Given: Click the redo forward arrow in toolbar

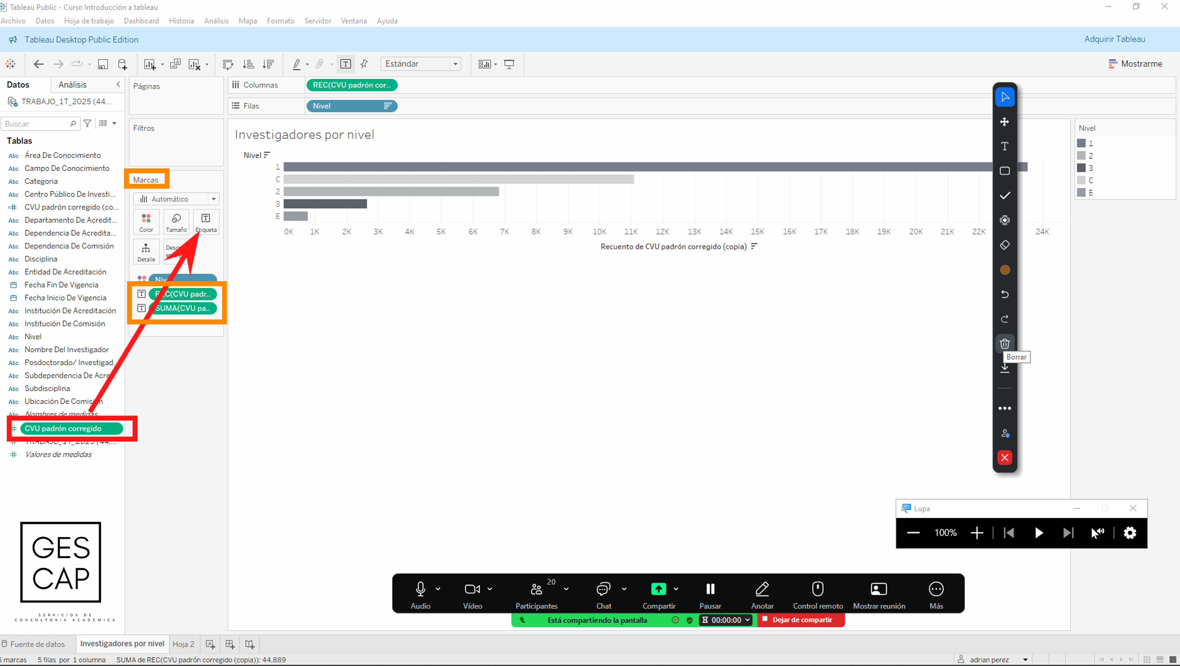Looking at the screenshot, I should tap(58, 64).
